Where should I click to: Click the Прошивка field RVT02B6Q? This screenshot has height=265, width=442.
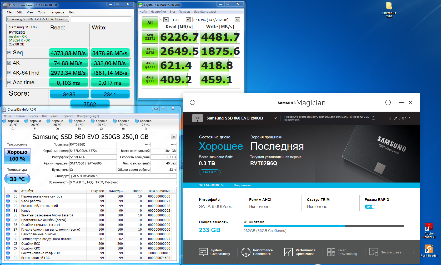pos(93,144)
